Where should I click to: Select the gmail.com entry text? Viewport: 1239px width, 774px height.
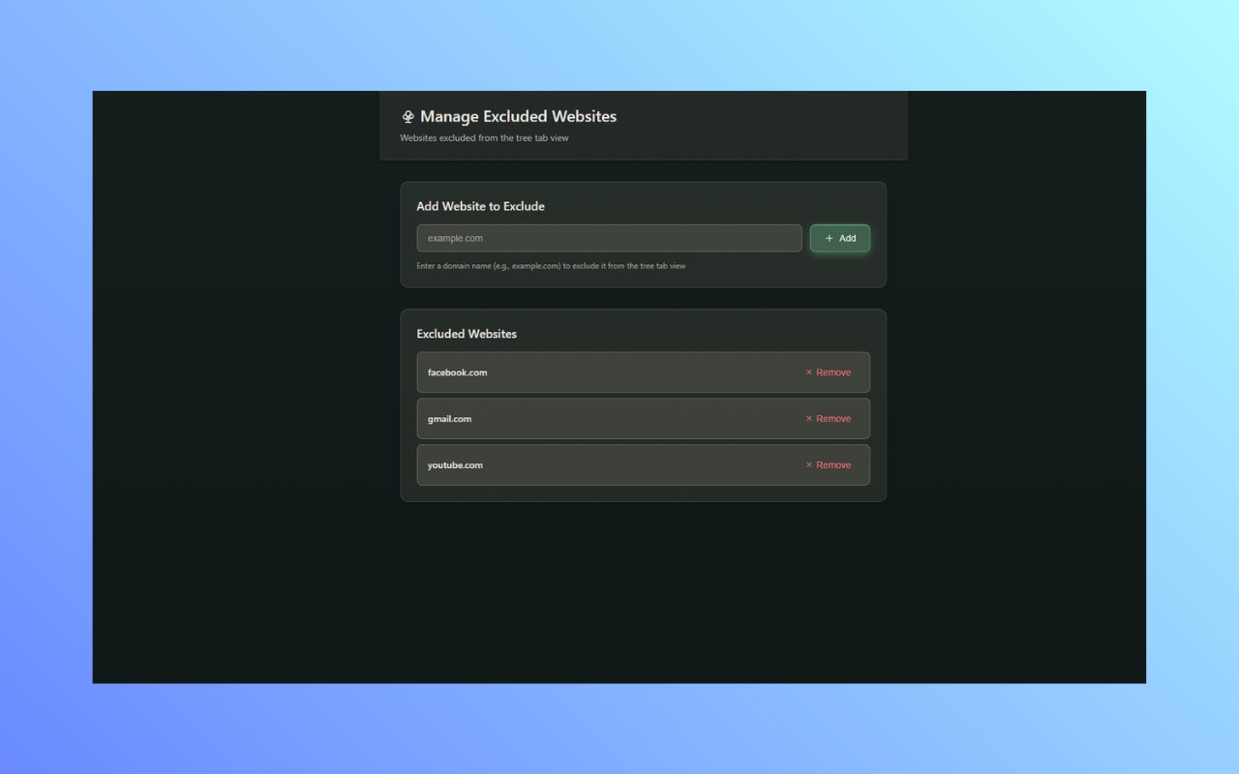click(449, 419)
